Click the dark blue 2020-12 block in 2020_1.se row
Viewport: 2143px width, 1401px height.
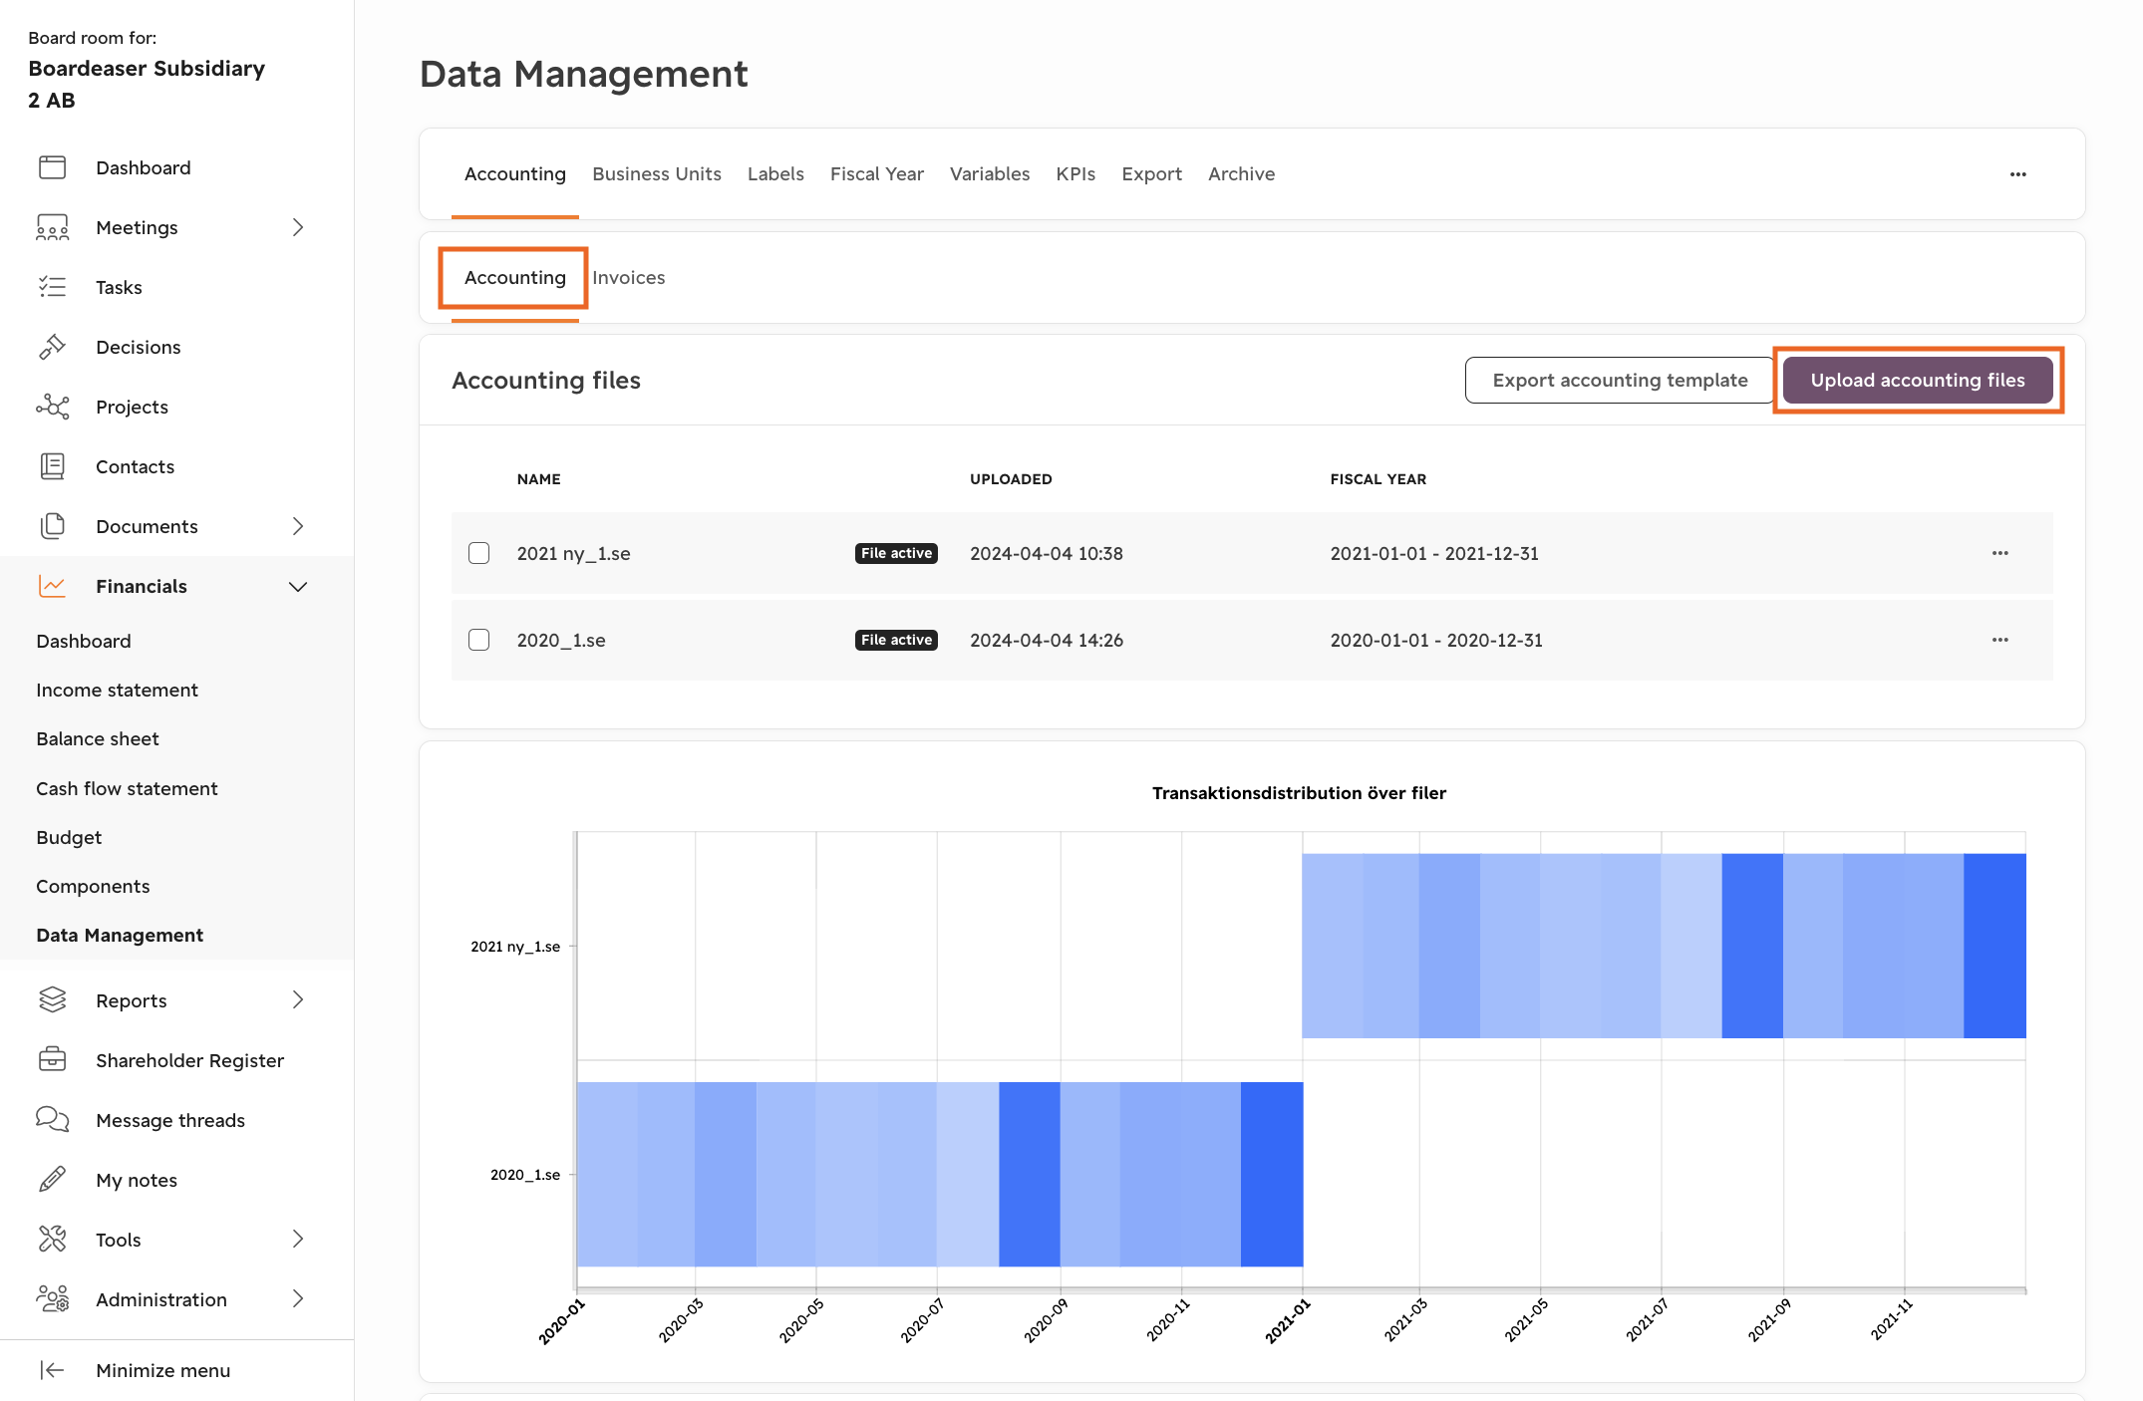tap(1272, 1174)
